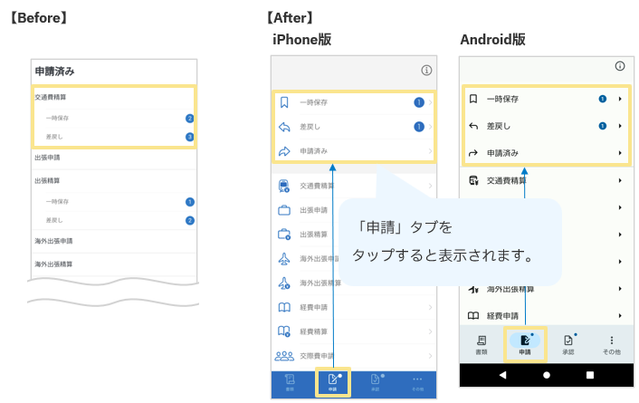The height and width of the screenshot is (403, 639).
Task: Tap the 交通費精算 train icon on iPhone
Action: point(284,187)
